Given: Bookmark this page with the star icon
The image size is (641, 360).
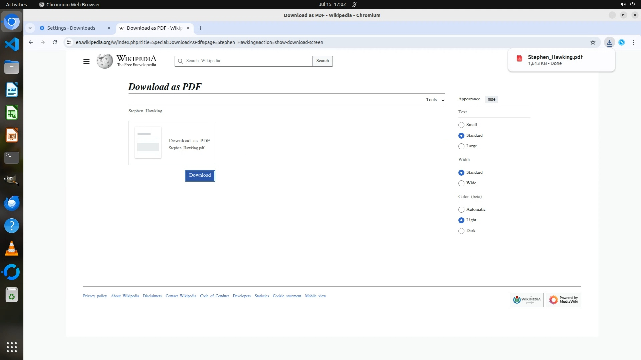Looking at the screenshot, I should (x=593, y=42).
